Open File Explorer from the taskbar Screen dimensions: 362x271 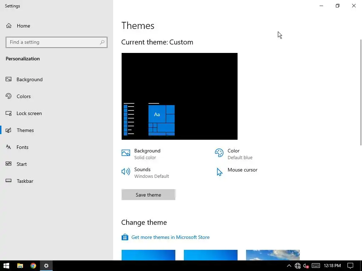click(20, 266)
